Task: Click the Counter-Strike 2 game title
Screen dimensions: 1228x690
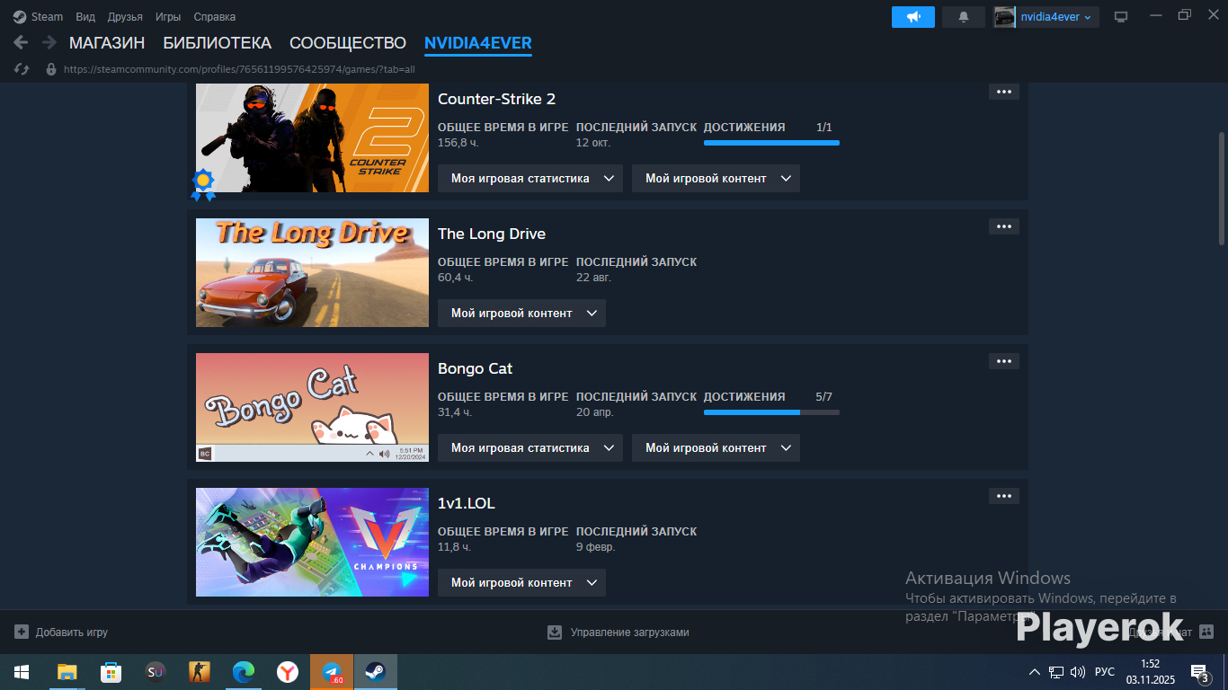Action: (x=496, y=99)
